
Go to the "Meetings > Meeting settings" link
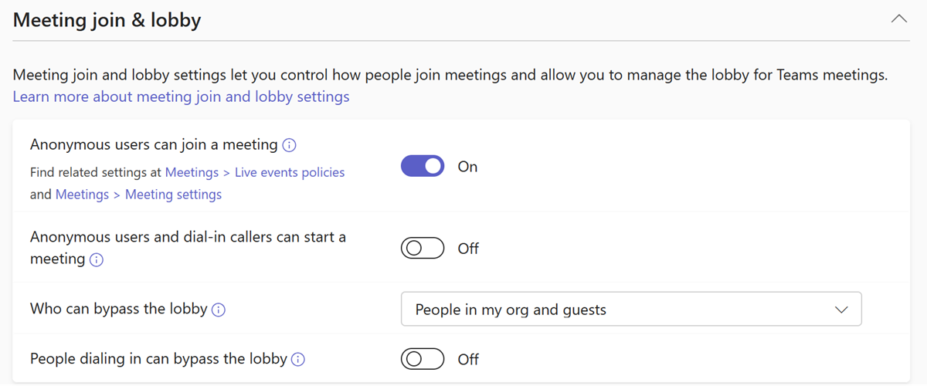[x=138, y=195]
